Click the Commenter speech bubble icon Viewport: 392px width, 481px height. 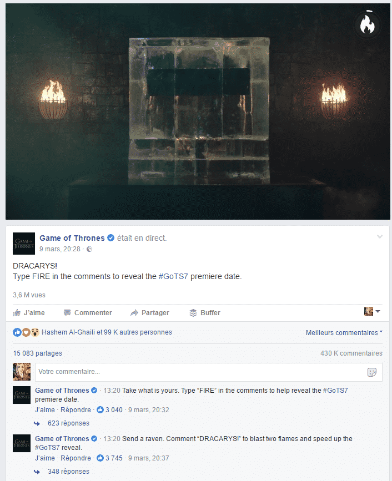tap(67, 313)
